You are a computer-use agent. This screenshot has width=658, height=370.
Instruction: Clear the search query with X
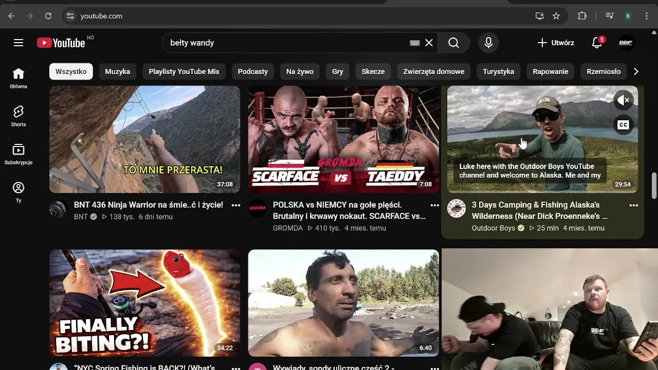429,43
